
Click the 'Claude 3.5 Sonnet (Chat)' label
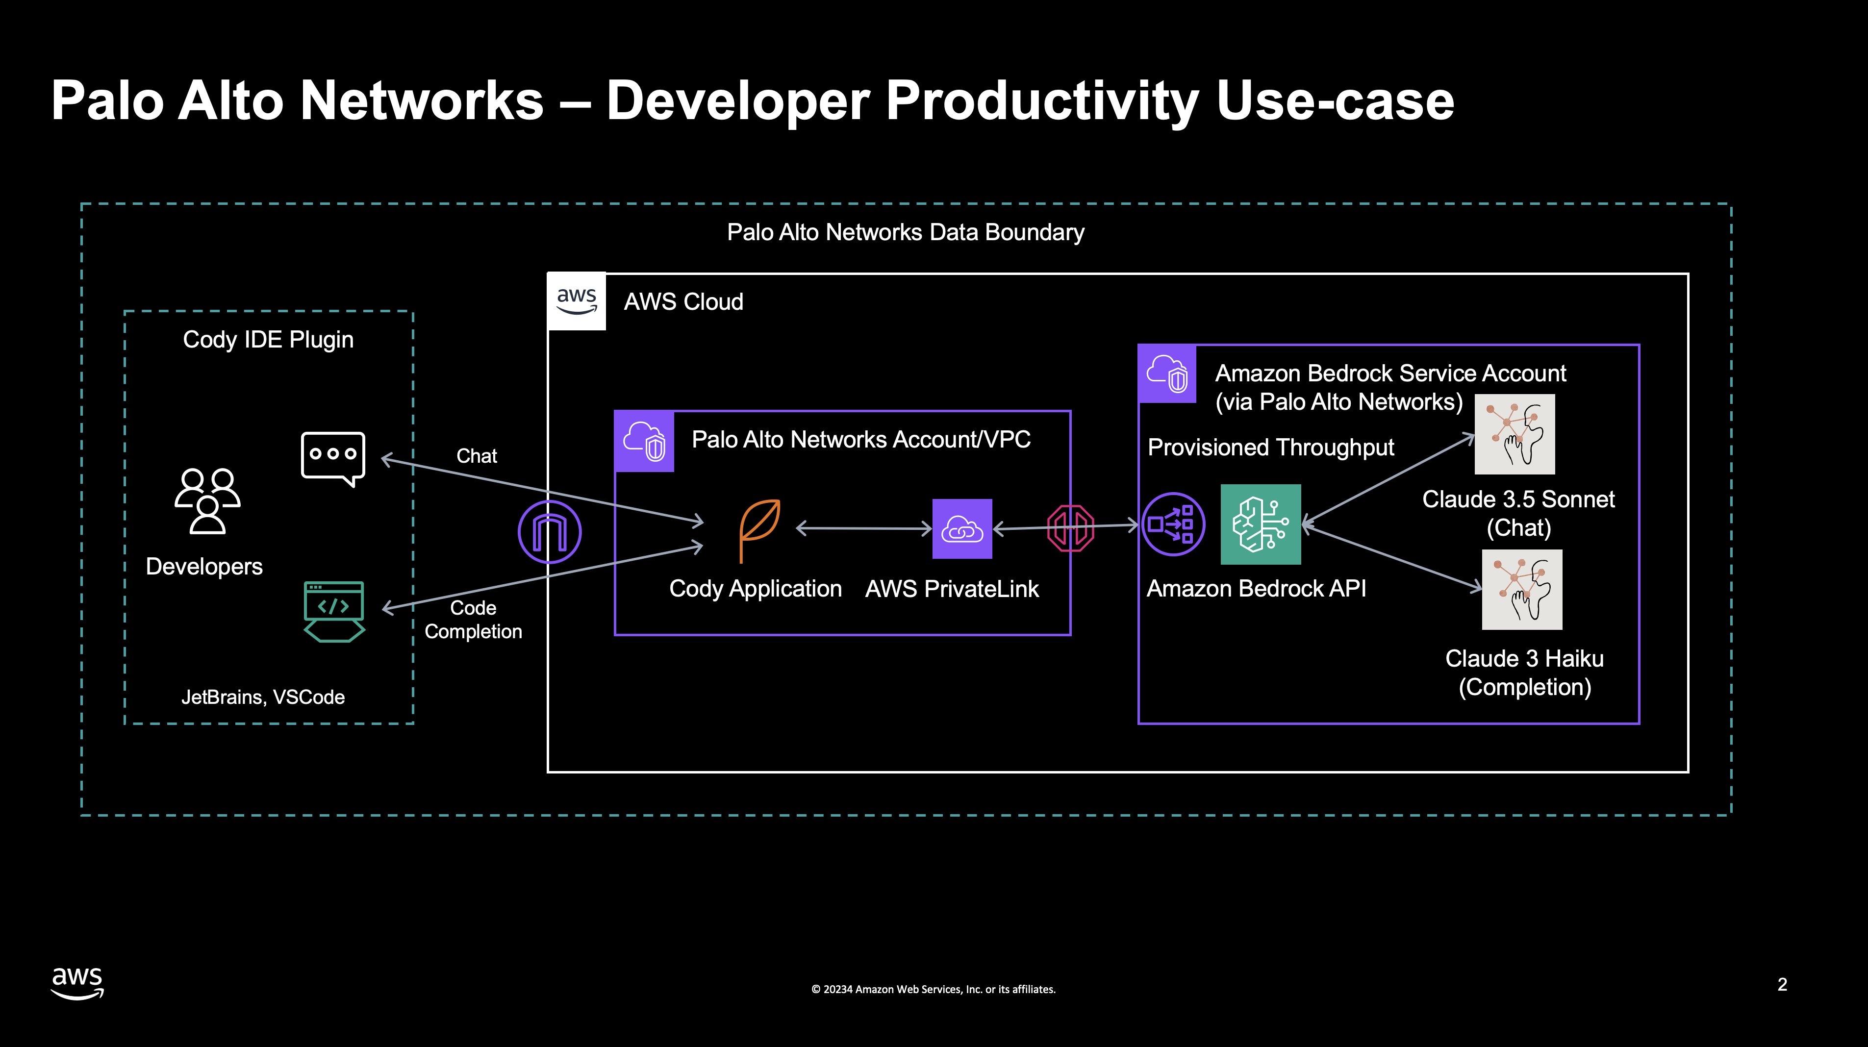click(x=1518, y=513)
